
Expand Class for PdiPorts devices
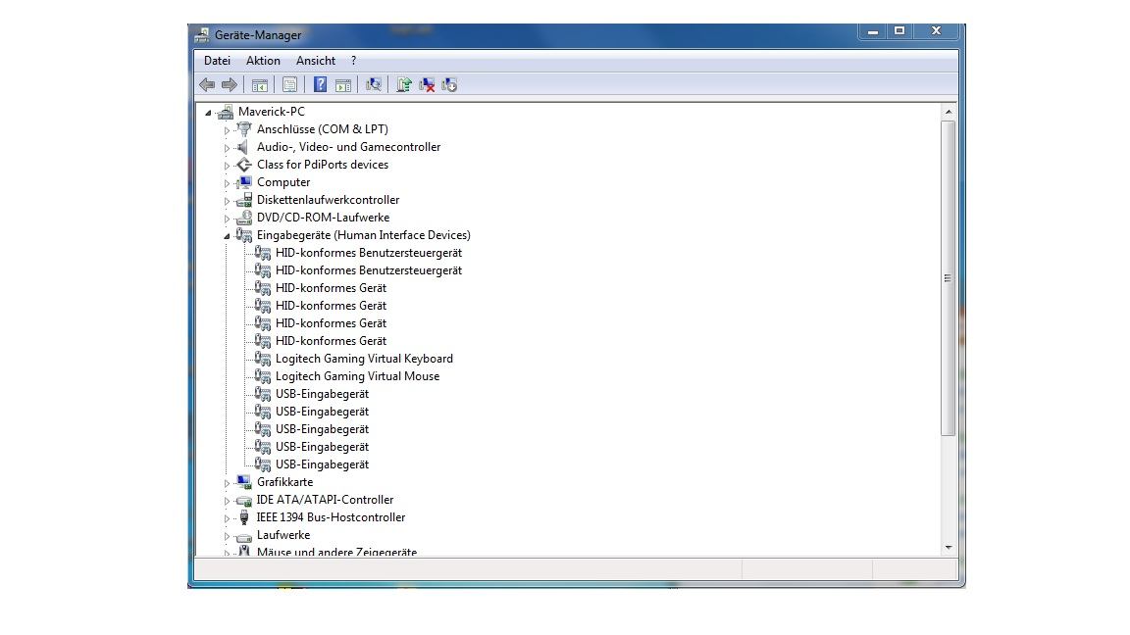coord(227,166)
